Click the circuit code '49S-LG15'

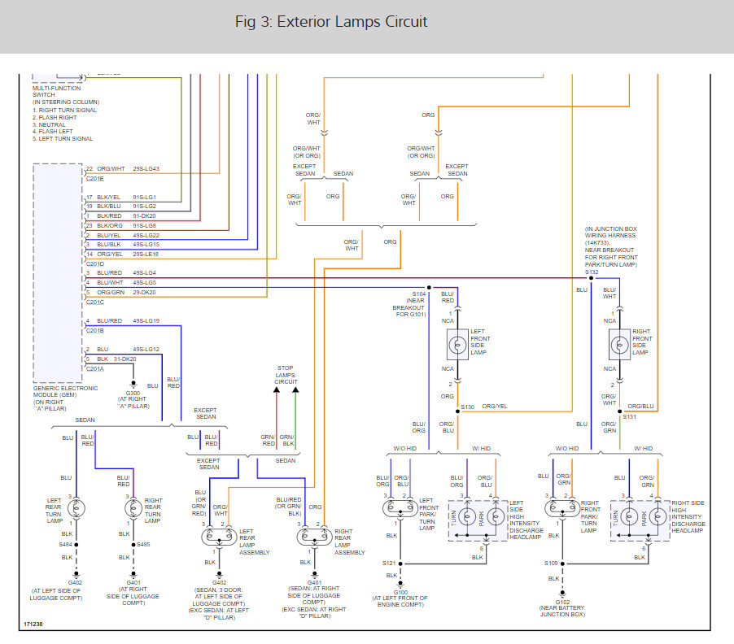(146, 244)
